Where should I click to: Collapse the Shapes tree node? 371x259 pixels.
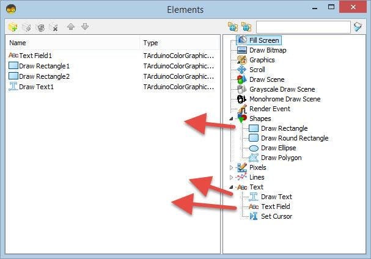[231, 119]
